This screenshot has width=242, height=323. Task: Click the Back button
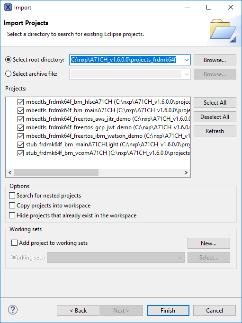click(x=78, y=310)
